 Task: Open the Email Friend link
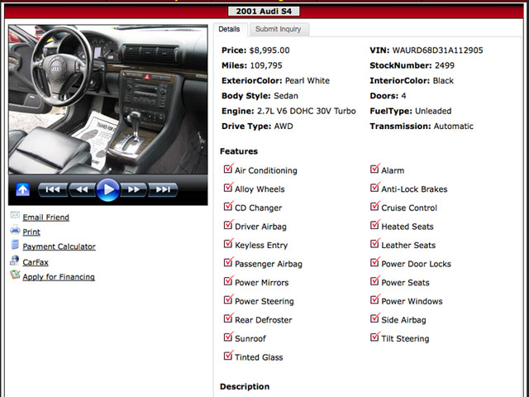45,218
